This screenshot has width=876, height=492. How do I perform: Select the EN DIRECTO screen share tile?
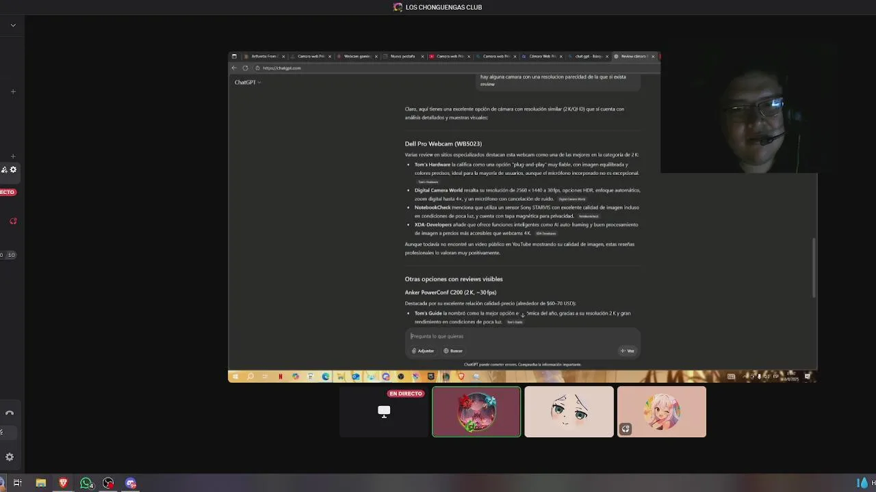click(384, 412)
